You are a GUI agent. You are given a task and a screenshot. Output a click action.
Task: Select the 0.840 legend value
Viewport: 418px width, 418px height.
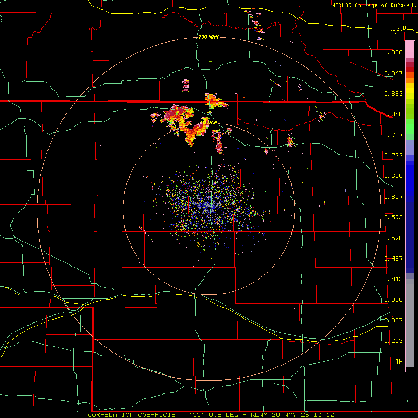click(393, 114)
